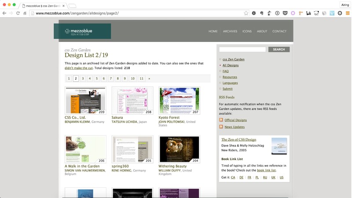Open the browser hamburger menu
This screenshot has height=198, width=352.
(348, 13)
